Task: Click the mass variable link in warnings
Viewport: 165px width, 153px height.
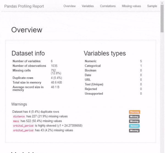Action: click(16, 121)
